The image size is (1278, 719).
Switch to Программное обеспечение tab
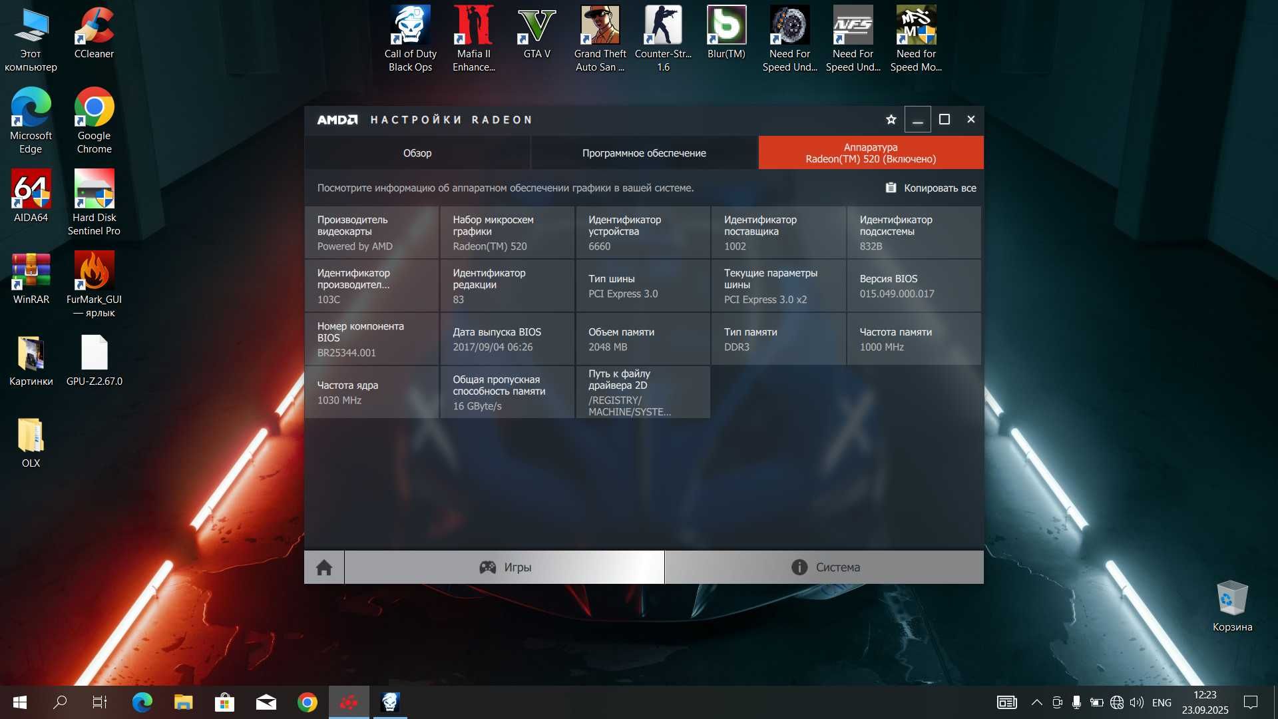tap(644, 153)
